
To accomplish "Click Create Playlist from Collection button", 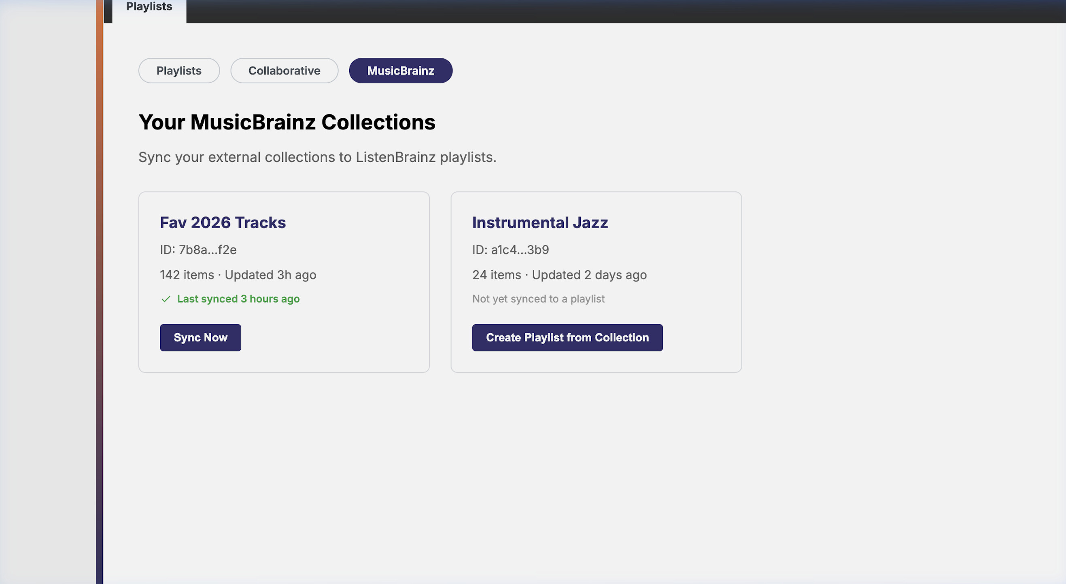I will tap(567, 337).
